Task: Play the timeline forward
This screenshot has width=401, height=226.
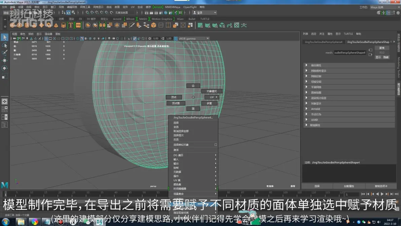Action: [382, 194]
